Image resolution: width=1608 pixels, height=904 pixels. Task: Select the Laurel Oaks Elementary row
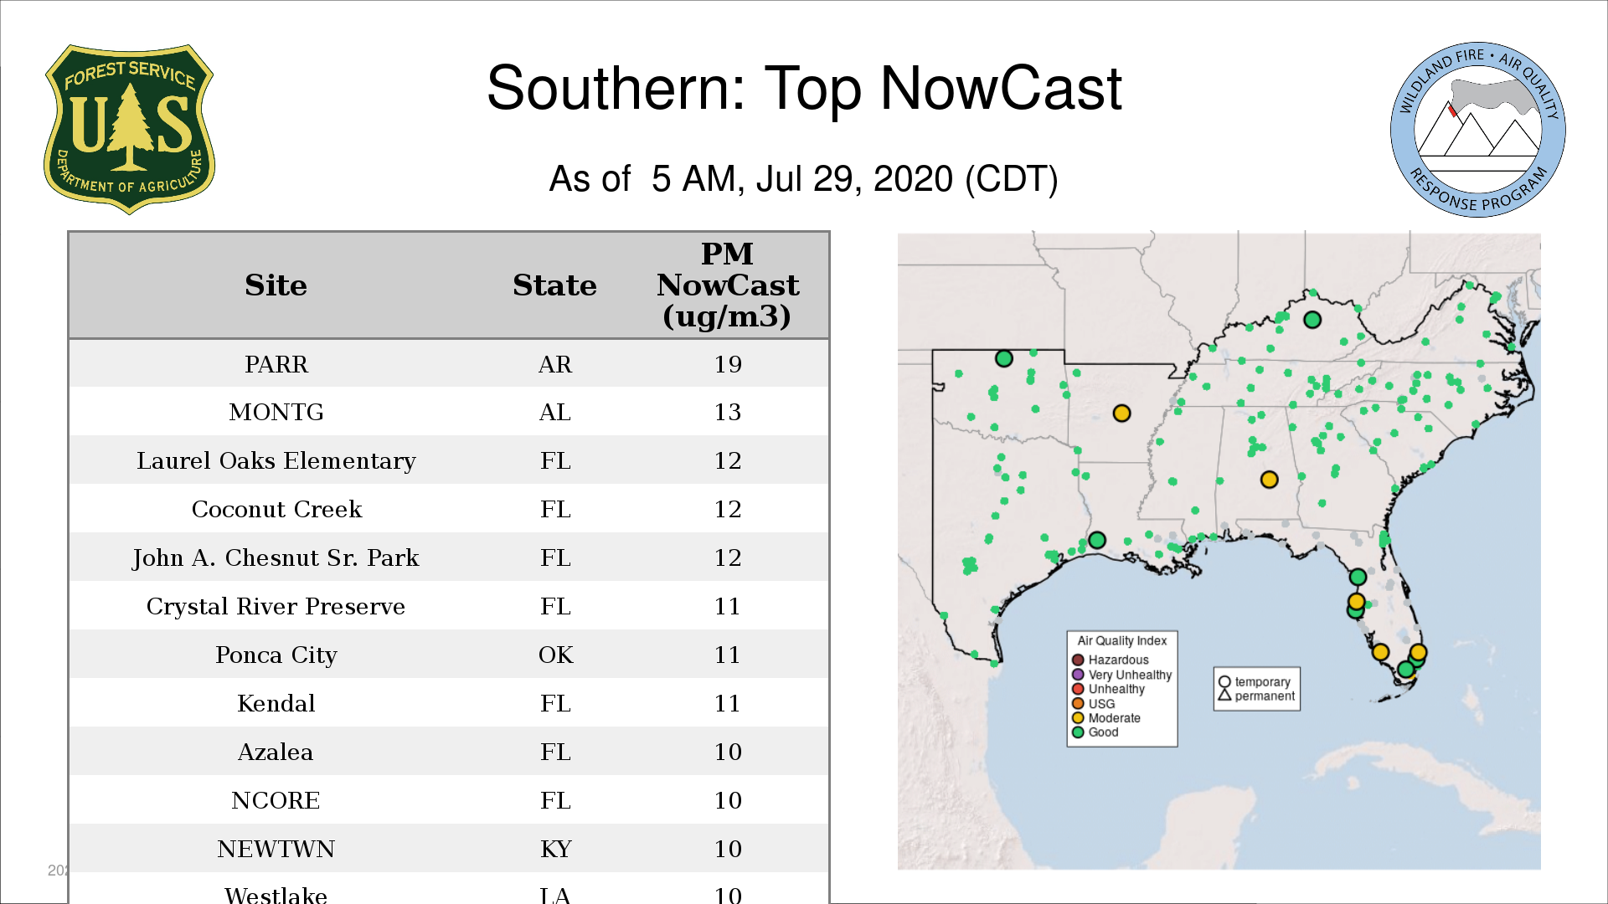point(276,461)
